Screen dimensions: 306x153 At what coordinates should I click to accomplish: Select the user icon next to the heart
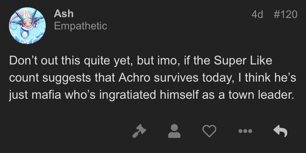174,131
